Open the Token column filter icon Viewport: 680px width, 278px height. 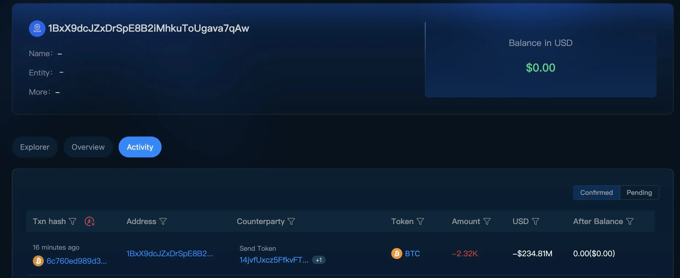click(x=420, y=221)
